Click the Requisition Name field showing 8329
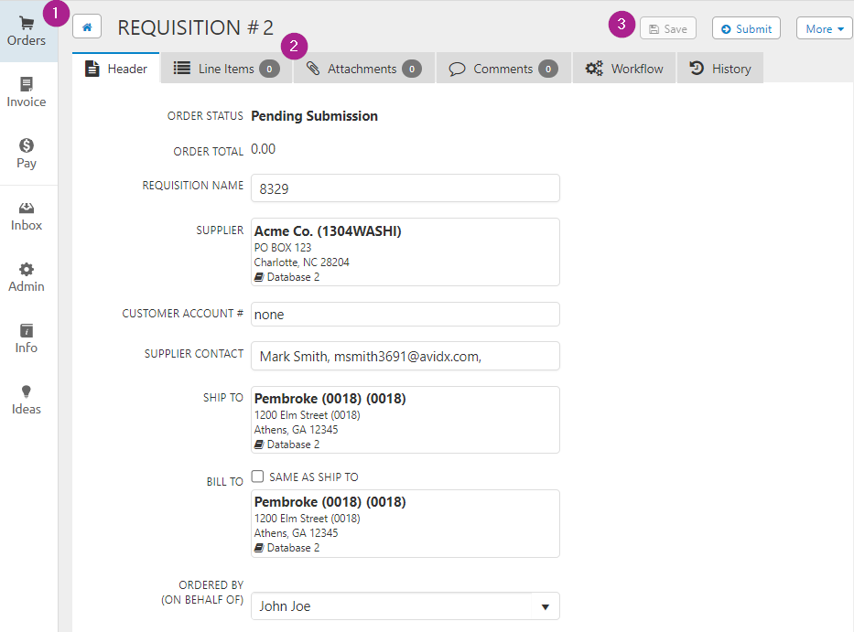Screen dimensions: 854x632 [405, 188]
